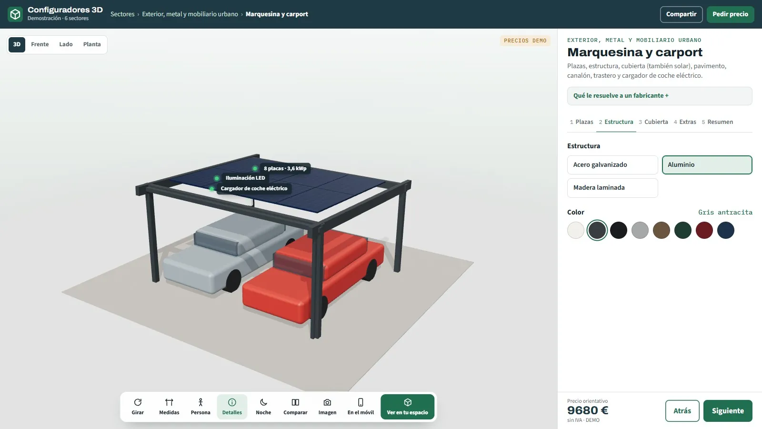Continue with the Siguiente button
The height and width of the screenshot is (429, 762).
pos(728,411)
